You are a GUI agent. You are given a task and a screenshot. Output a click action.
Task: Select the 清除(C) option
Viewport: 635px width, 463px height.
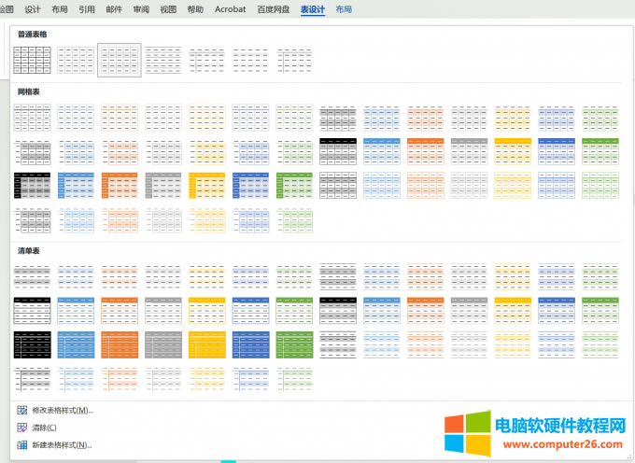[x=44, y=428]
